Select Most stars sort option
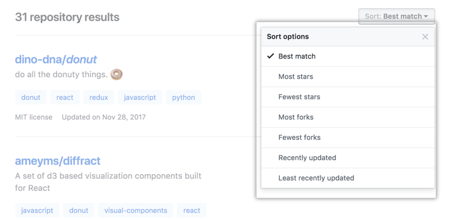Viewport: 451px width, 220px height. pos(348,77)
